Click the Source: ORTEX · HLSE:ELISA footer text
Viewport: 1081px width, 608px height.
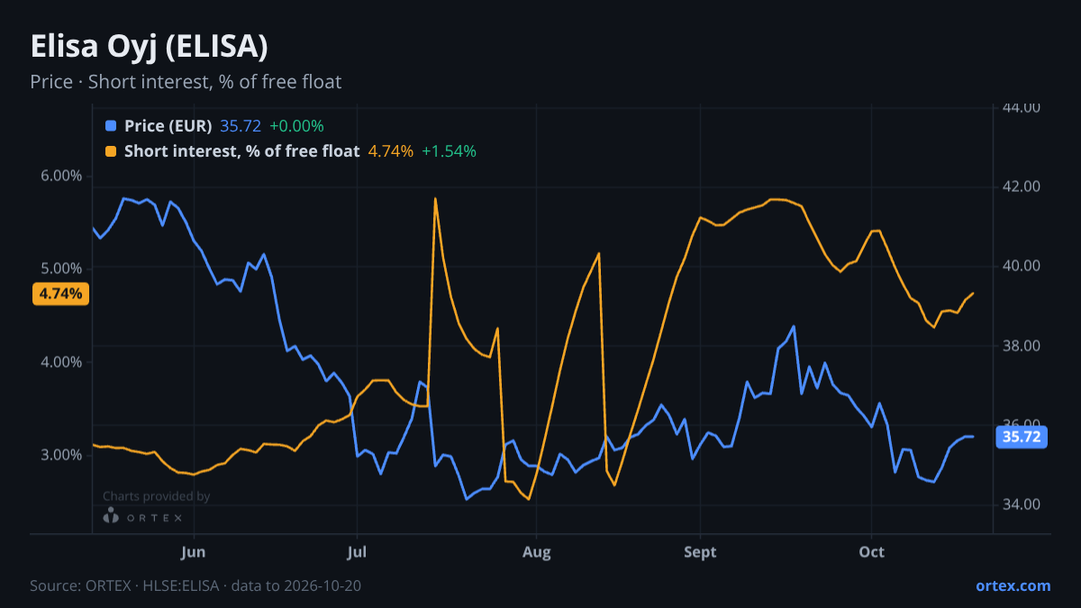195,585
